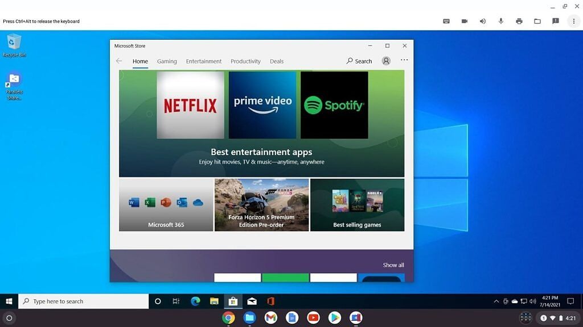Image resolution: width=583 pixels, height=327 pixels.
Task: Open Microsoft Edge from the taskbar
Action: pos(195,301)
